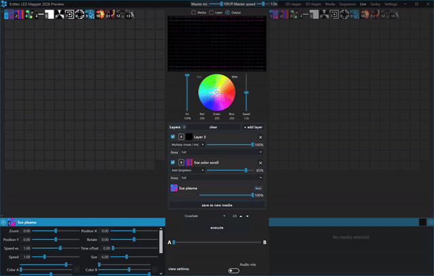Switch to Sequences tab

coord(347,4)
